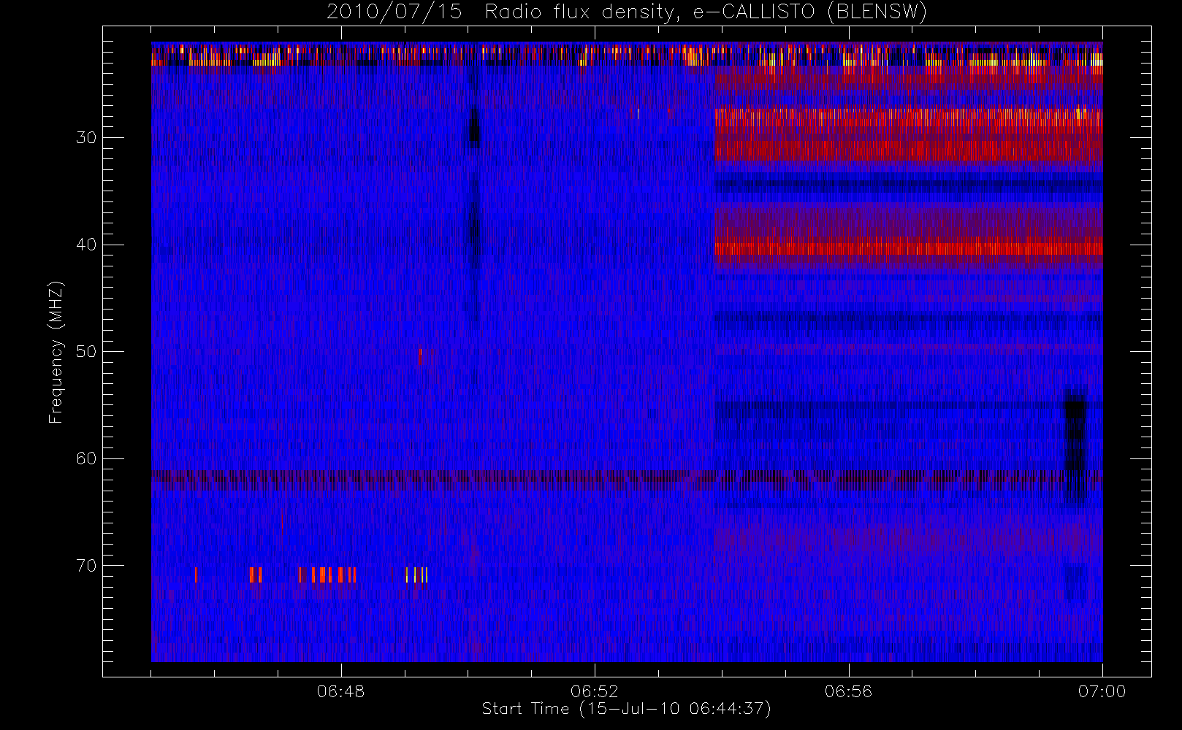Click the 'Frequency (MHZ)' axis label
This screenshot has height=730, width=1182.
point(56,352)
